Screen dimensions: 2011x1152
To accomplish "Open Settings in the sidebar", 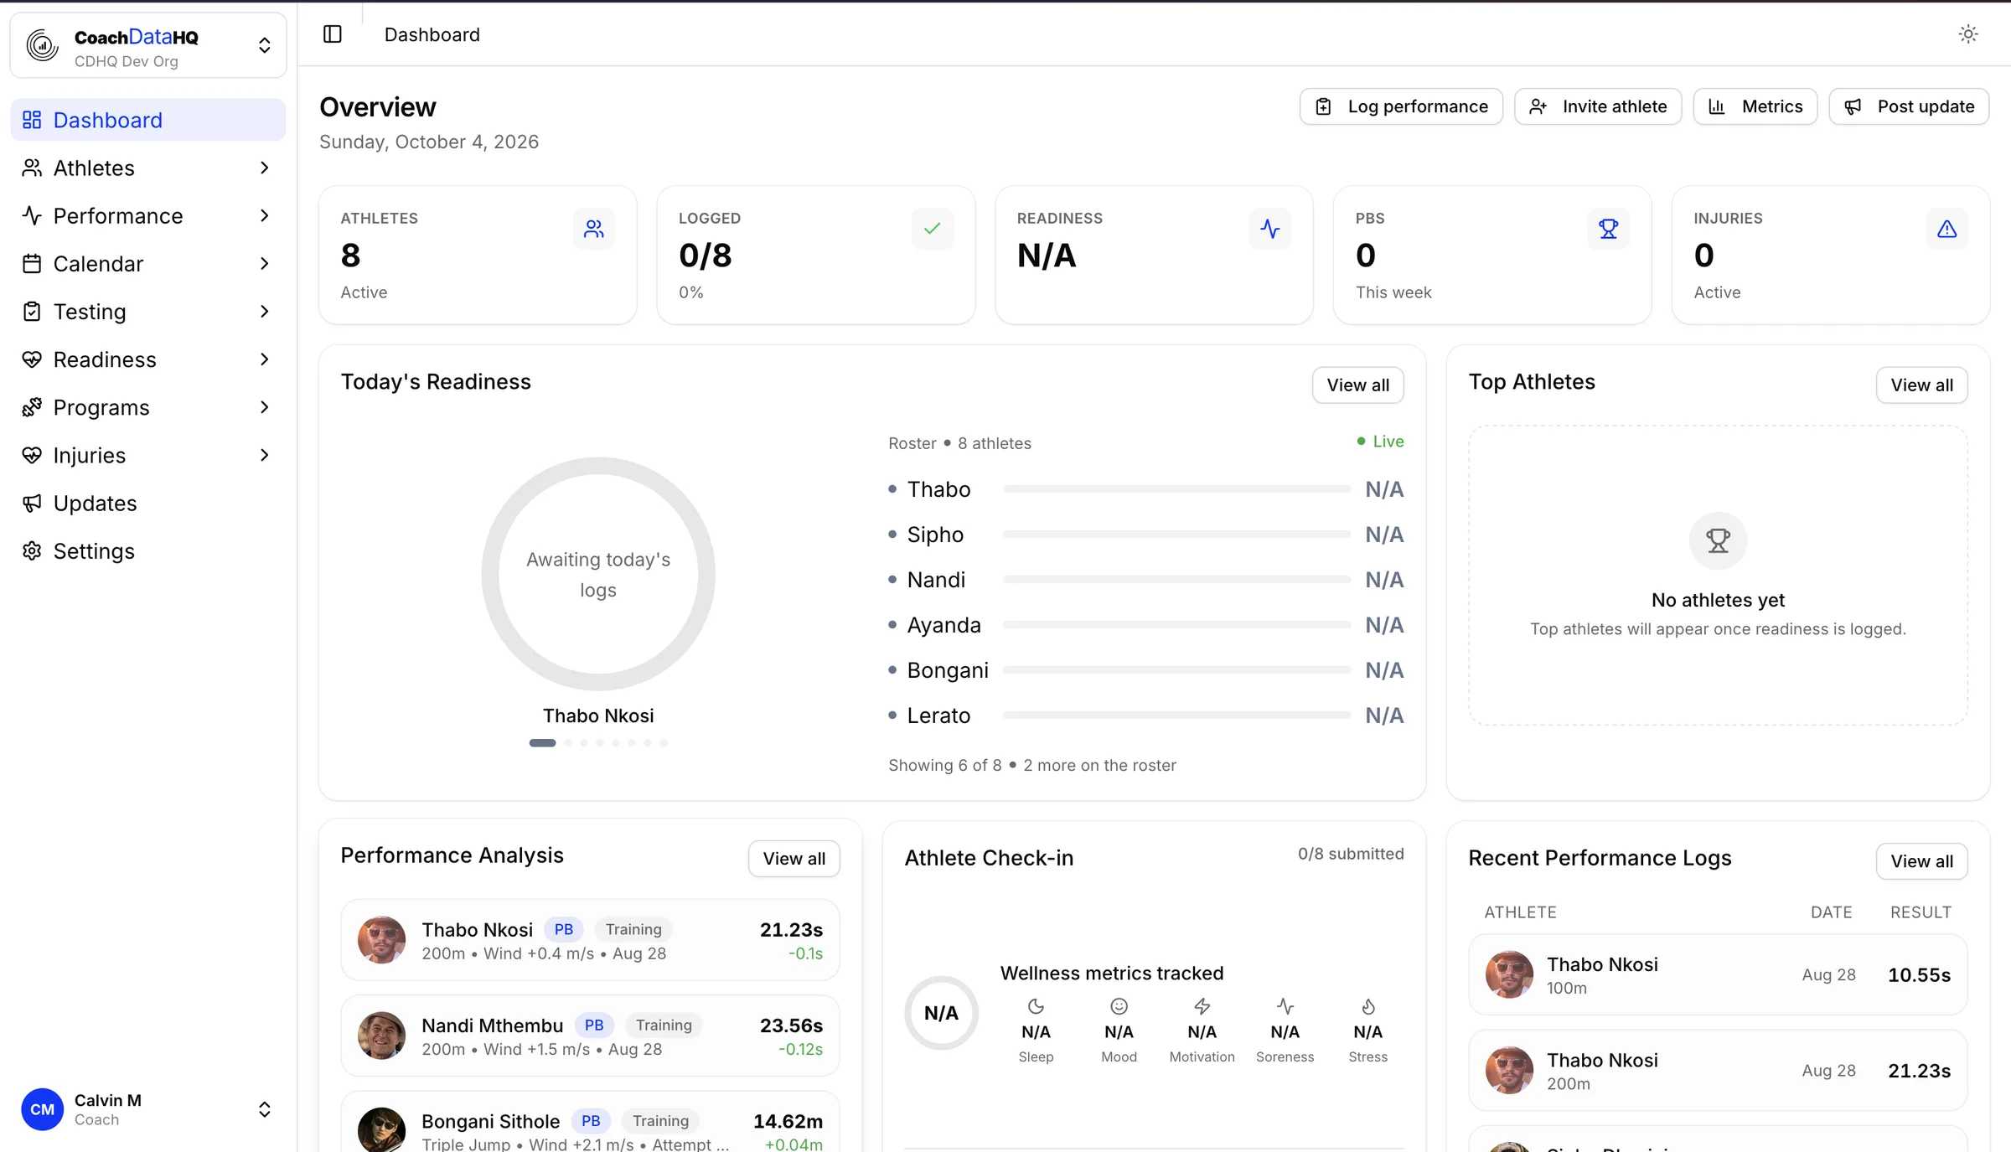I will 148,550.
